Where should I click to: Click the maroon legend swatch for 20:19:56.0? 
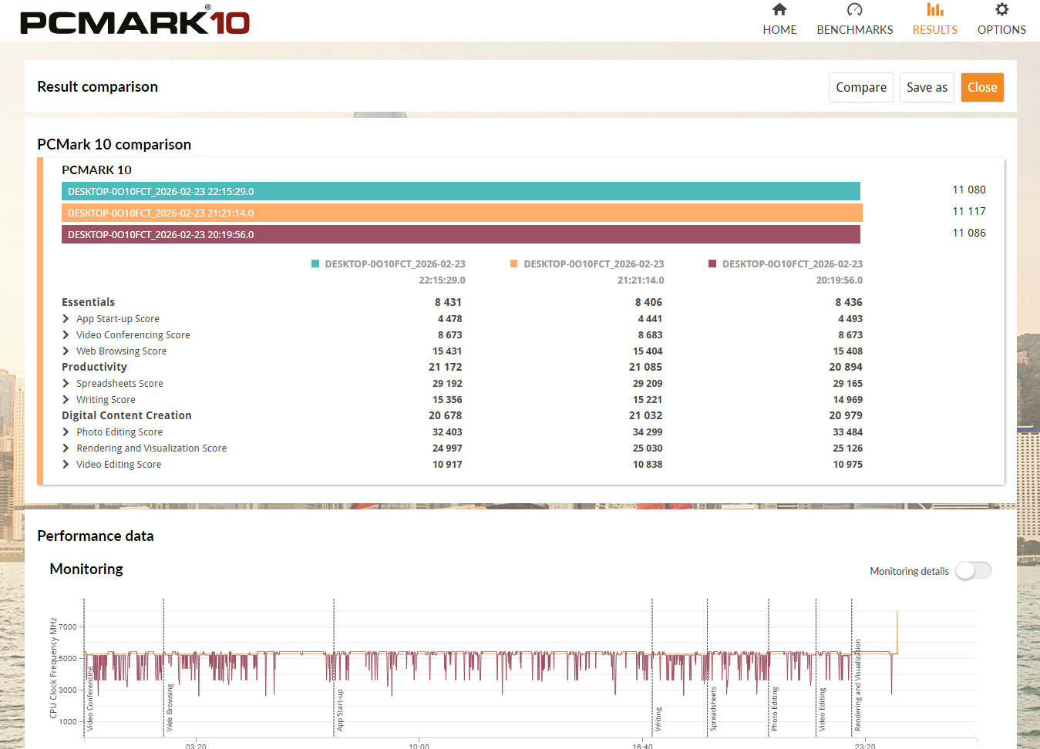[x=712, y=264]
